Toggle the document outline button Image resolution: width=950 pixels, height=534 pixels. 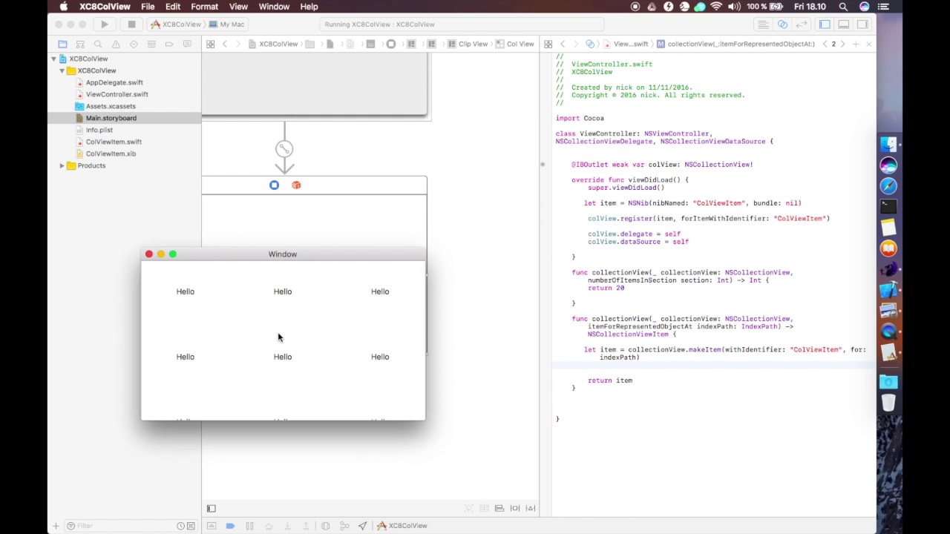click(x=211, y=508)
